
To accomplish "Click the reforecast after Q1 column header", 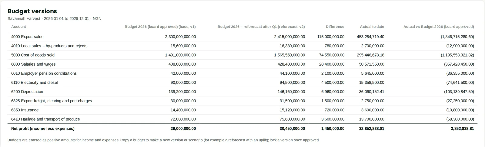I will (x=261, y=27).
